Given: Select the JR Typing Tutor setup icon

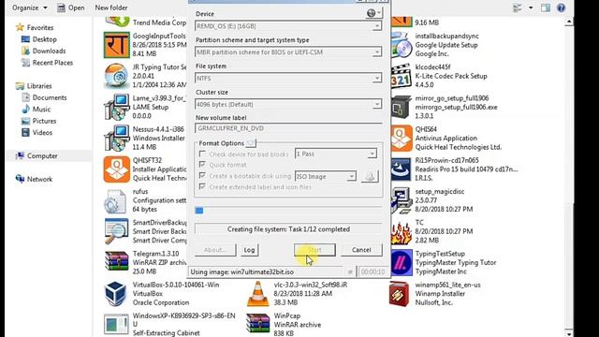Looking at the screenshot, I should 116,76.
